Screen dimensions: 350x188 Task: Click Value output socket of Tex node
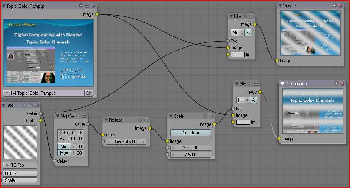pyautogui.click(x=40, y=113)
